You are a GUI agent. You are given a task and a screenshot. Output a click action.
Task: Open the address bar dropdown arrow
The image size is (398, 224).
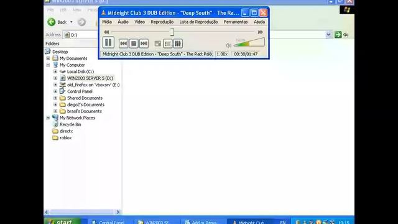[328, 35]
